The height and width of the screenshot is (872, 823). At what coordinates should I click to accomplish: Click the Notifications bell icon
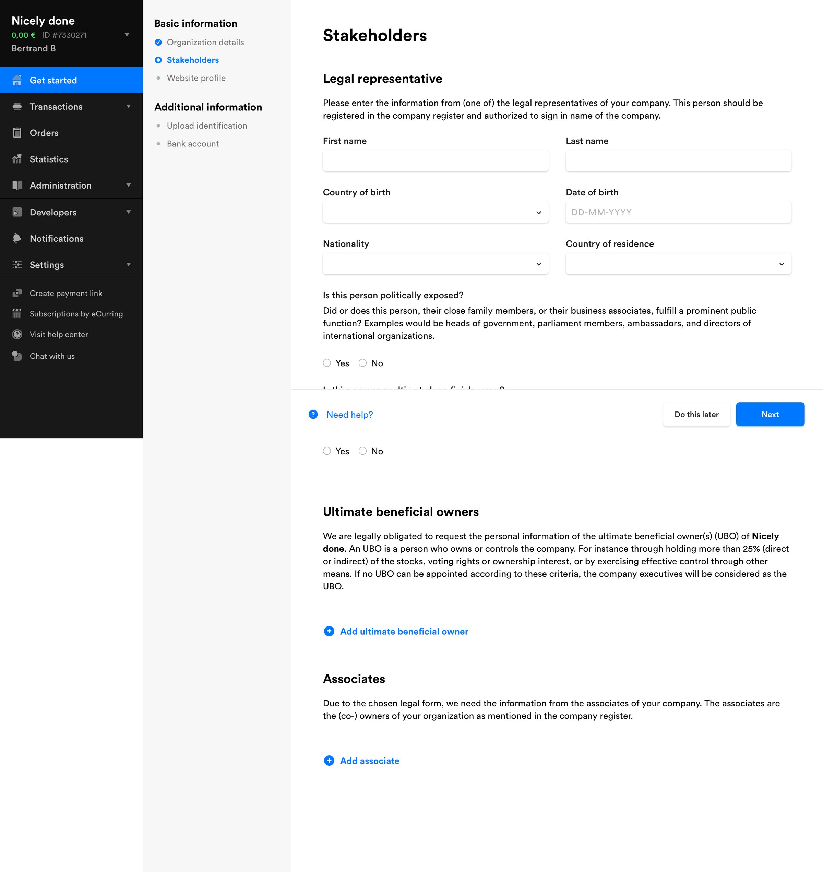coord(17,239)
